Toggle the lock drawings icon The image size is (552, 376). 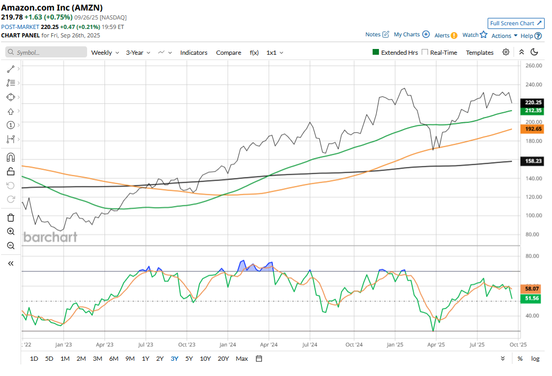point(11,172)
